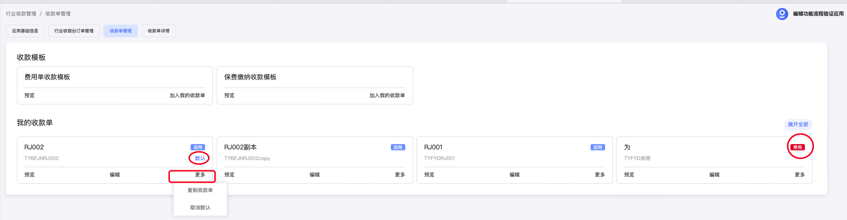Expand all receipts with 展开全部
The image size is (847, 220).
pos(798,125)
